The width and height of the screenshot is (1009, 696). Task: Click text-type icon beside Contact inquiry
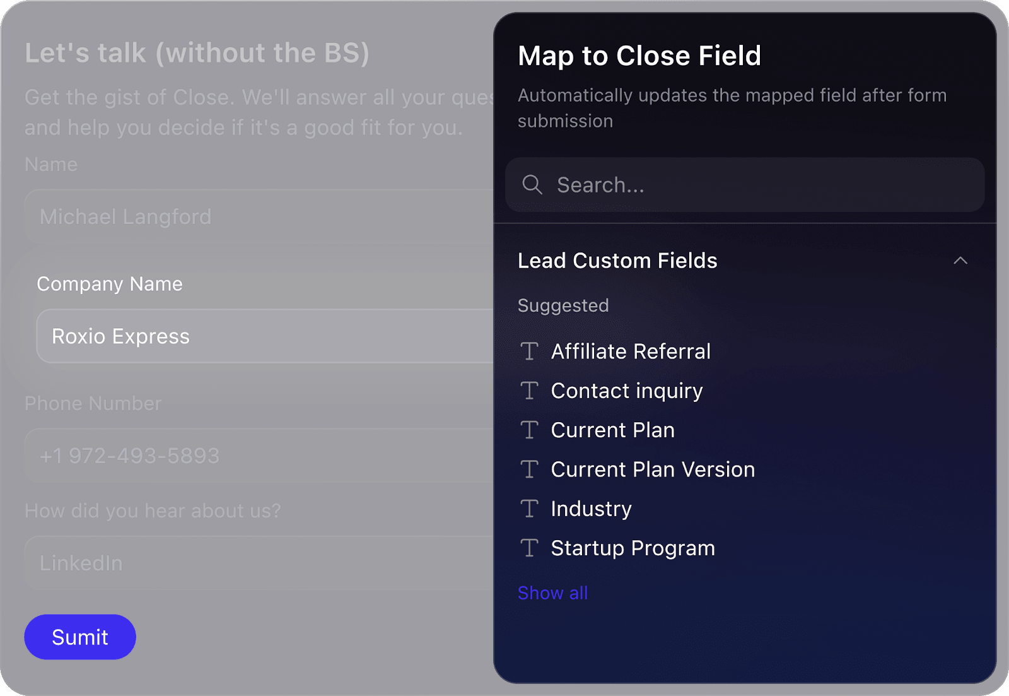click(530, 391)
